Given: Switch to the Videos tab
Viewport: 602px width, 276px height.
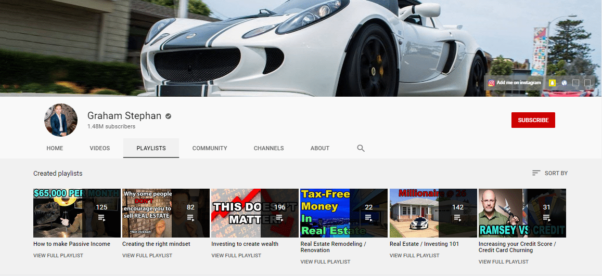Looking at the screenshot, I should point(100,148).
